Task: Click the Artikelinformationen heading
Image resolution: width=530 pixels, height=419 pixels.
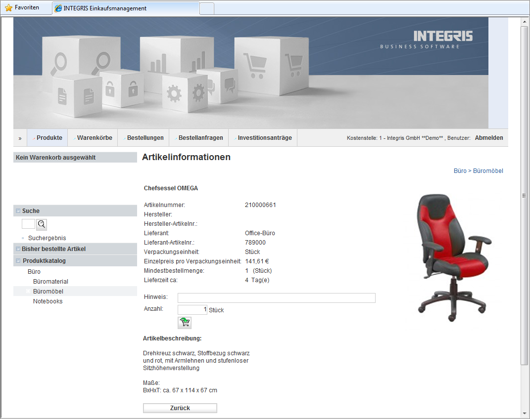Action: [186, 157]
